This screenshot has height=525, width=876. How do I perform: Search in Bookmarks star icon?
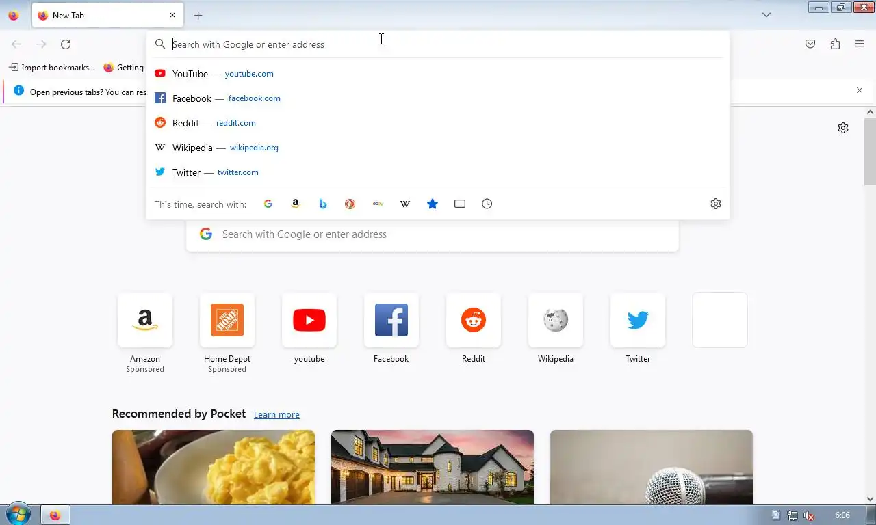(x=433, y=204)
